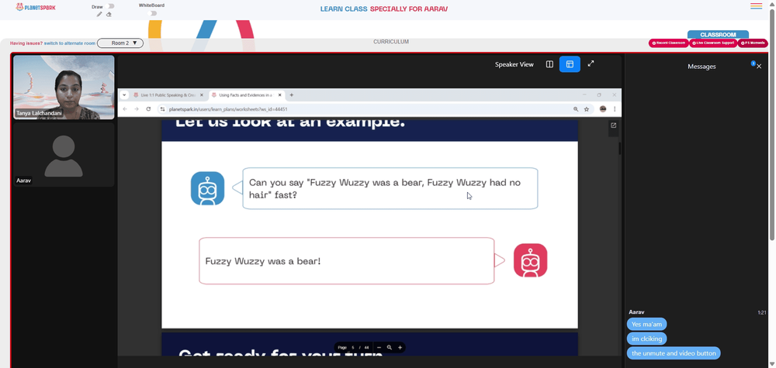
Task: Click the 'Yes ma'am' chat message
Action: point(647,325)
